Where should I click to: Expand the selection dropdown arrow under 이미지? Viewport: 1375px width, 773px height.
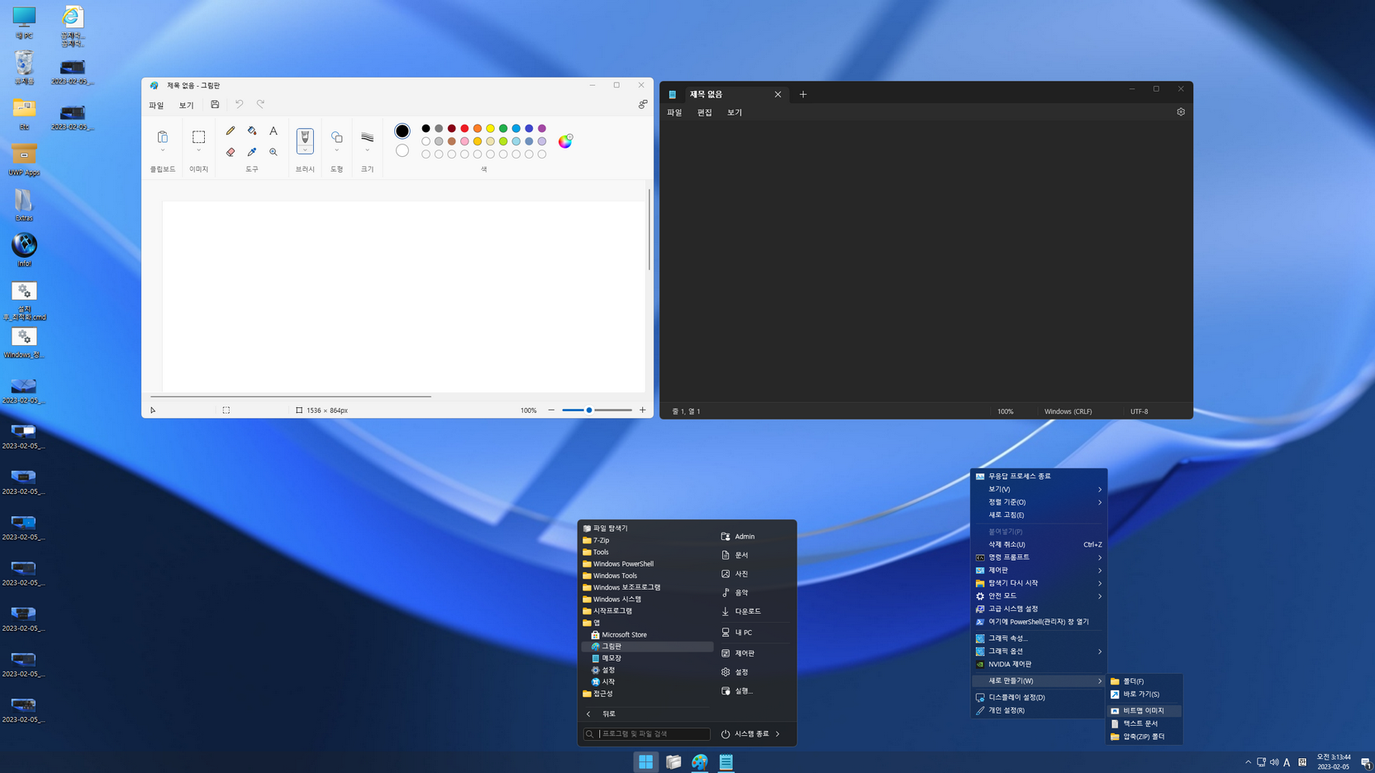coord(199,150)
